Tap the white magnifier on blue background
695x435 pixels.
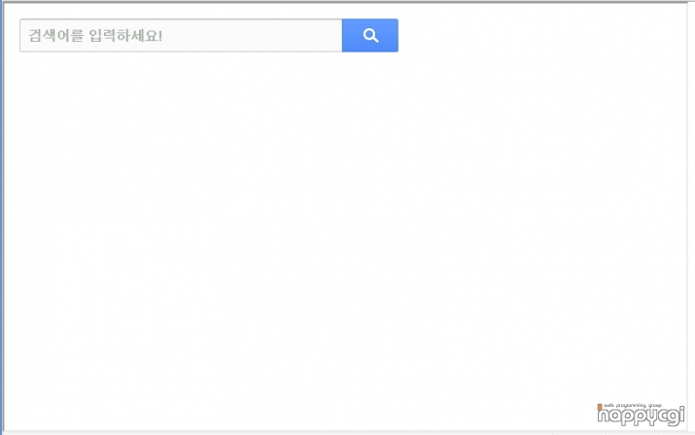370,35
